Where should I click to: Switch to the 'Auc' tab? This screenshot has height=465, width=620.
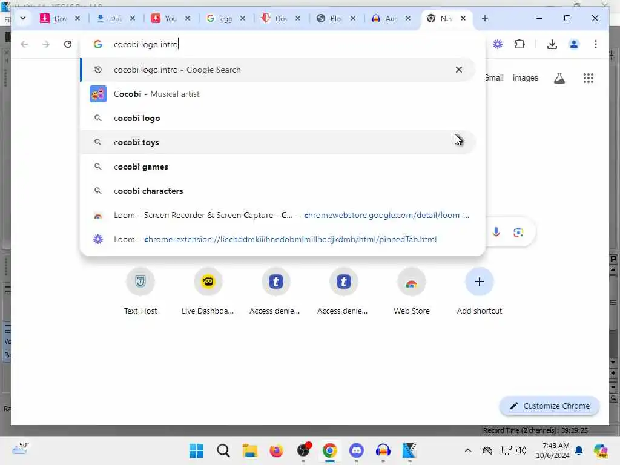(386, 18)
